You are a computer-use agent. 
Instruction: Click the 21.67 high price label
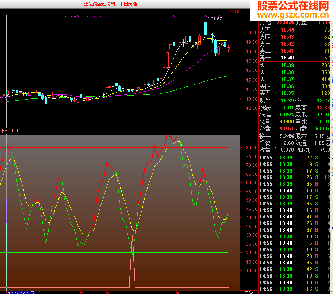(216, 19)
